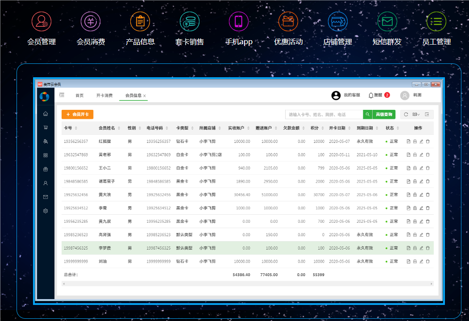This screenshot has width=469, height=321.
Task: Open the 产品信息 clipboard icon
Action: (140, 21)
